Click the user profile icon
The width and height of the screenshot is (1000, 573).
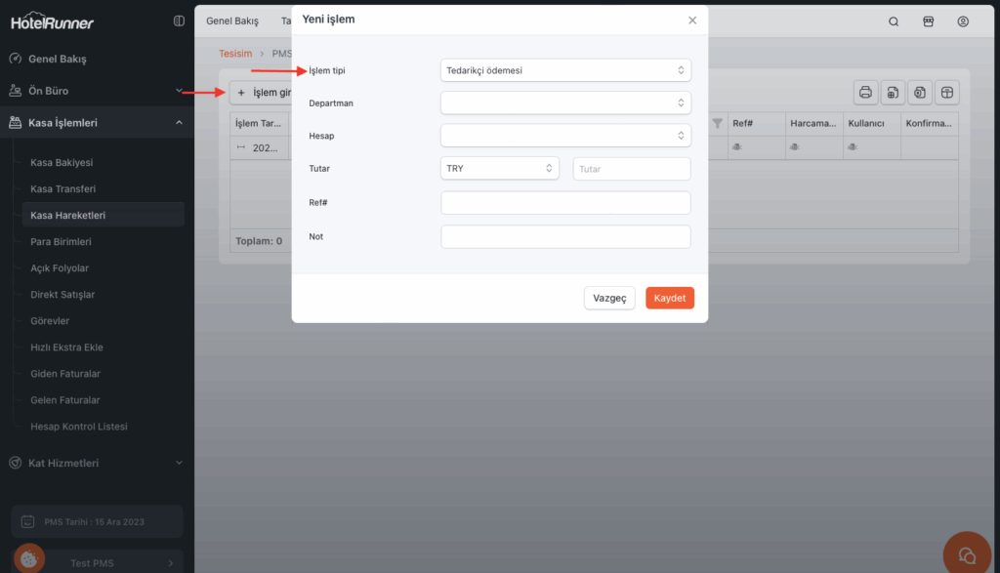tap(963, 21)
